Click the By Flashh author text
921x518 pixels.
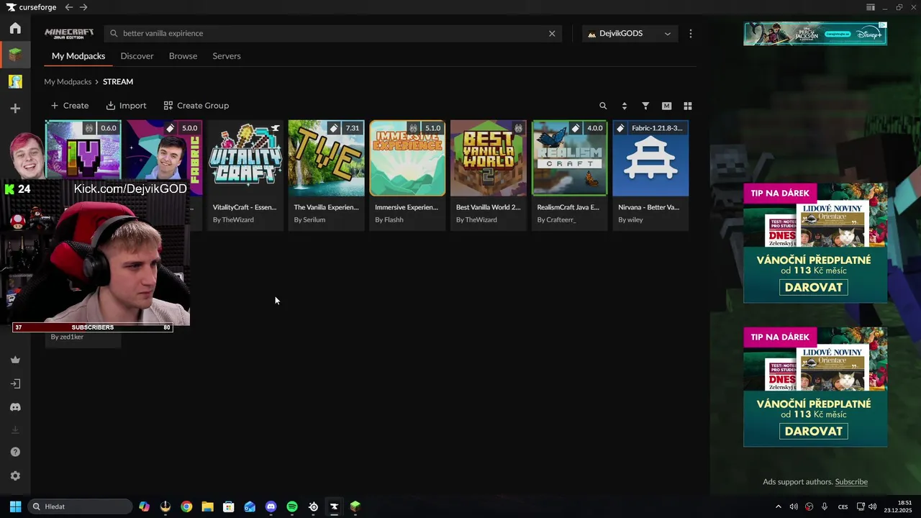pyautogui.click(x=389, y=220)
